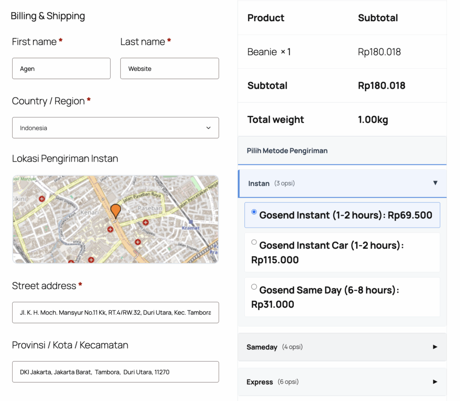This screenshot has height=401, width=460.
Task: Click the hospital icon near Kenari label
Action: pos(110,229)
